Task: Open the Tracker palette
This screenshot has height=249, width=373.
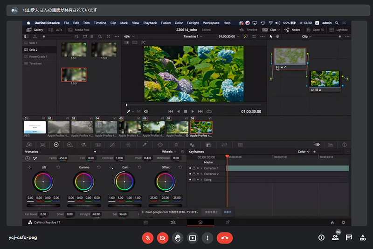Action: pos(176,145)
